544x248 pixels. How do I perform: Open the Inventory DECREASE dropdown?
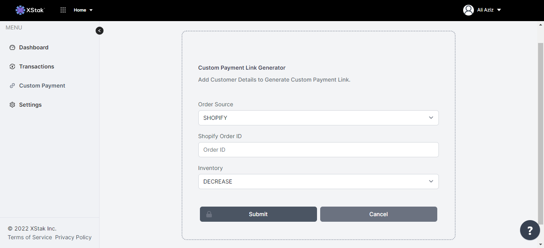318,182
